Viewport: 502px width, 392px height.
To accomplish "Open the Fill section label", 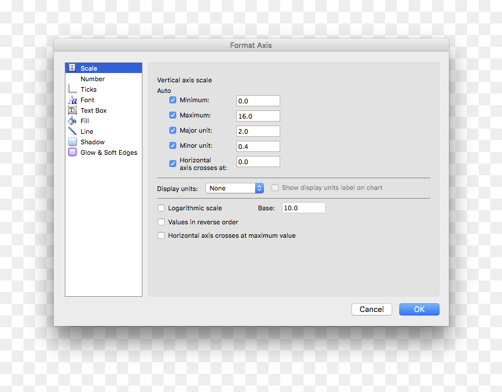I will pyautogui.click(x=85, y=121).
